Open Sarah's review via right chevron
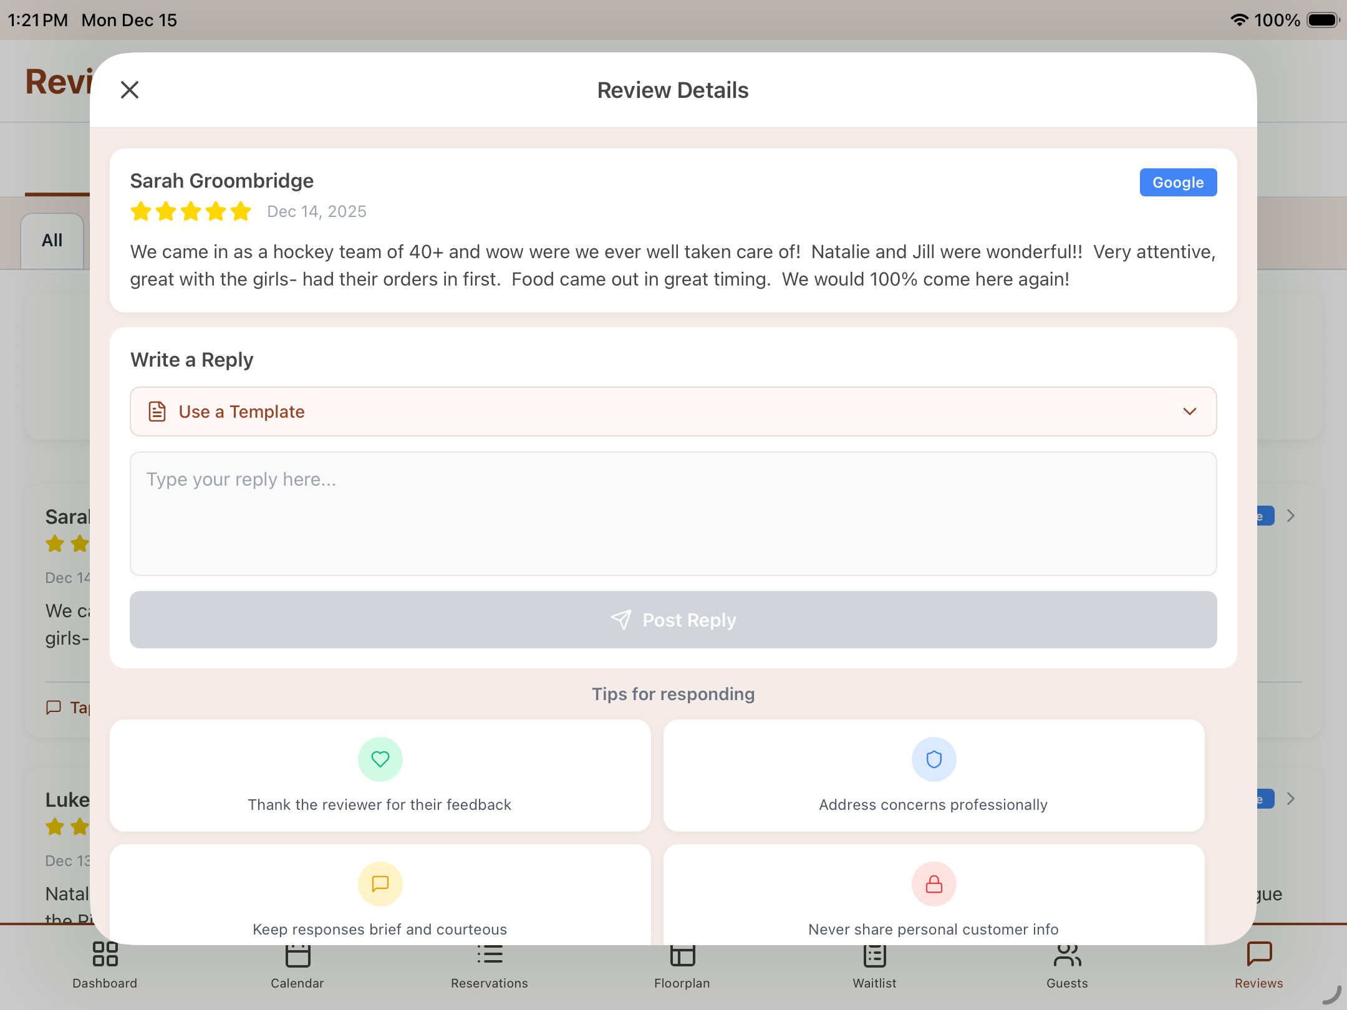 click(x=1291, y=516)
